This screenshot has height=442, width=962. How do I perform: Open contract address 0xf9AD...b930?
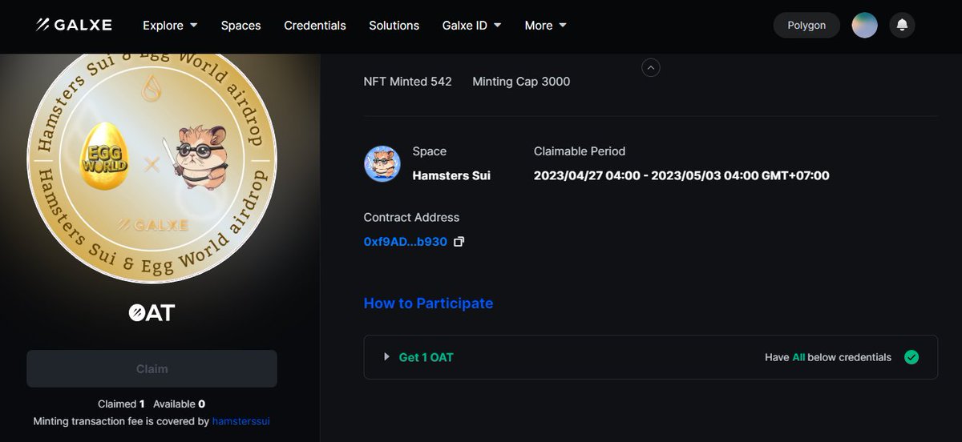(406, 241)
